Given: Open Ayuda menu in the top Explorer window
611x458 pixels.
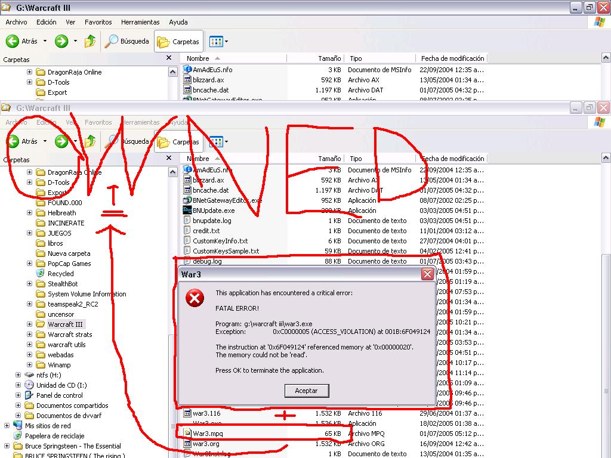Looking at the screenshot, I should 178,22.
